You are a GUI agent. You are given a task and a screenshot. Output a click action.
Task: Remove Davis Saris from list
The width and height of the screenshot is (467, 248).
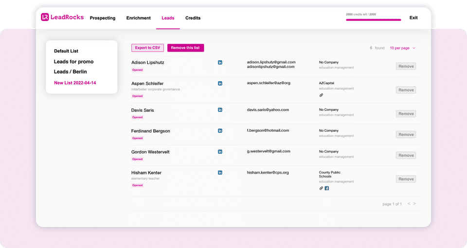(406, 114)
